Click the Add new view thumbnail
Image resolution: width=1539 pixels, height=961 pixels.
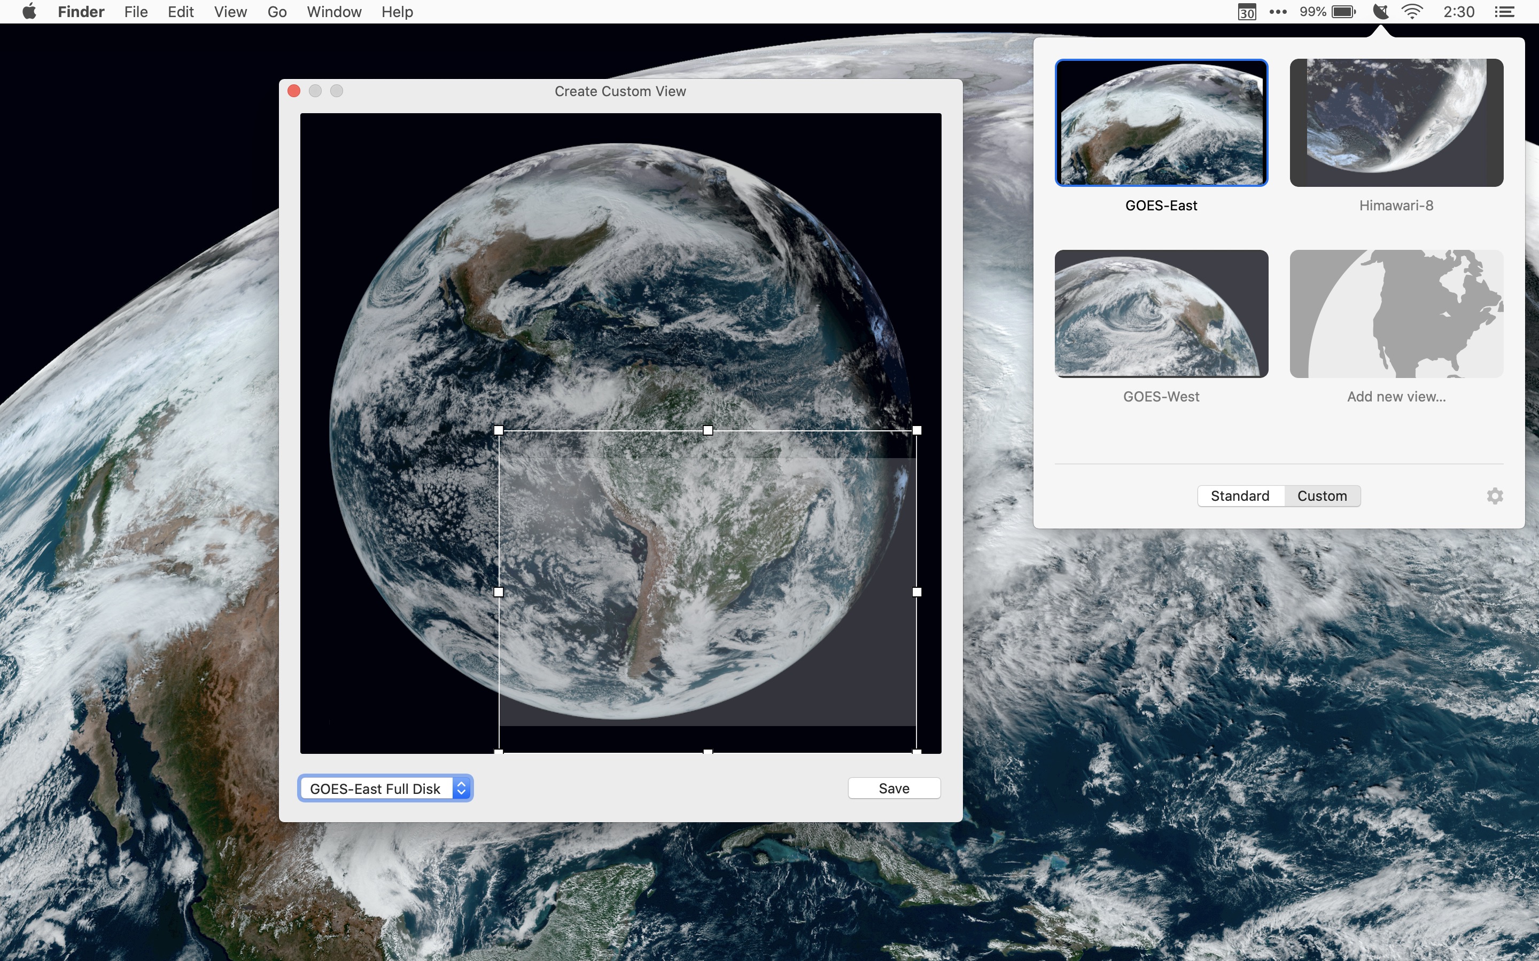coord(1396,313)
